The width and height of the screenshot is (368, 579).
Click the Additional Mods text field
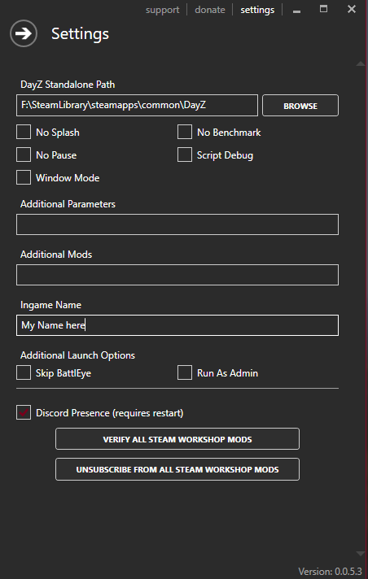(177, 275)
